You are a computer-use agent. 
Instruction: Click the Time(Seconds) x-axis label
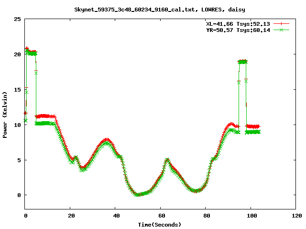click(x=160, y=225)
